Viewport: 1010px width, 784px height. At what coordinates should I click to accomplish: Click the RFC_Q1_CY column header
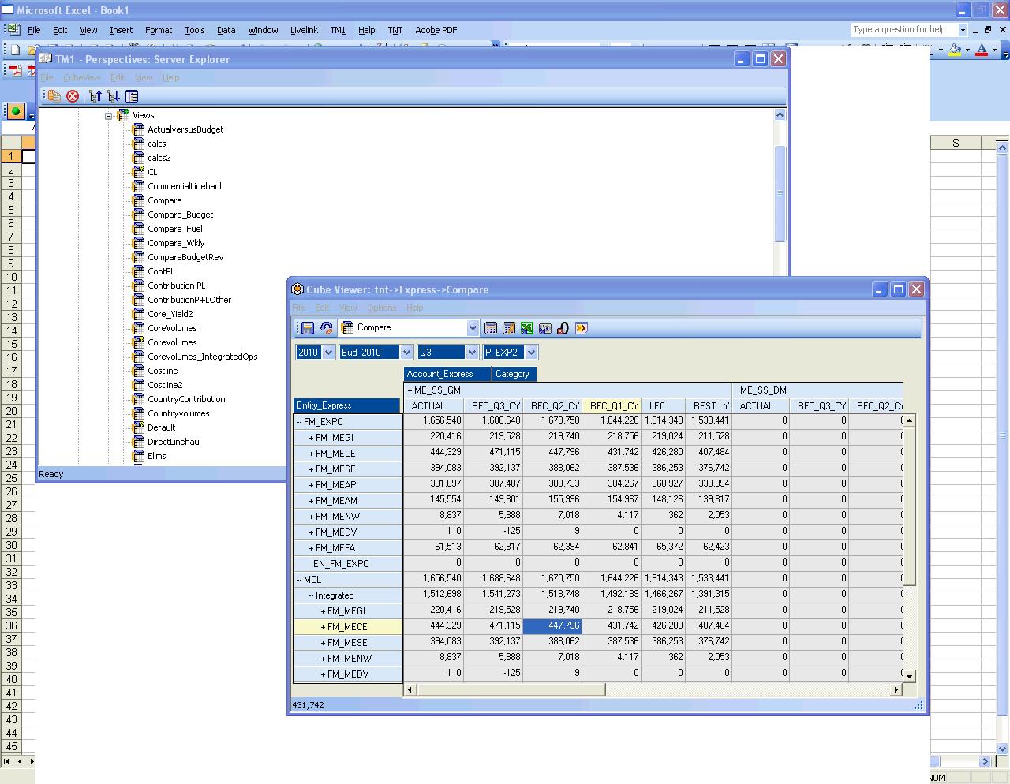pyautogui.click(x=612, y=405)
